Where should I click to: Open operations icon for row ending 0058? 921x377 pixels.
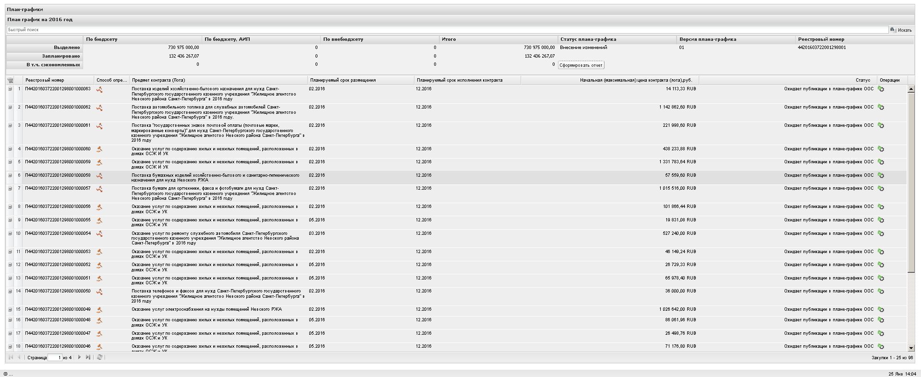point(881,175)
